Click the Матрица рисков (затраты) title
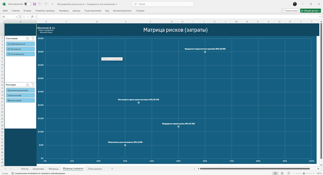 click(x=175, y=30)
